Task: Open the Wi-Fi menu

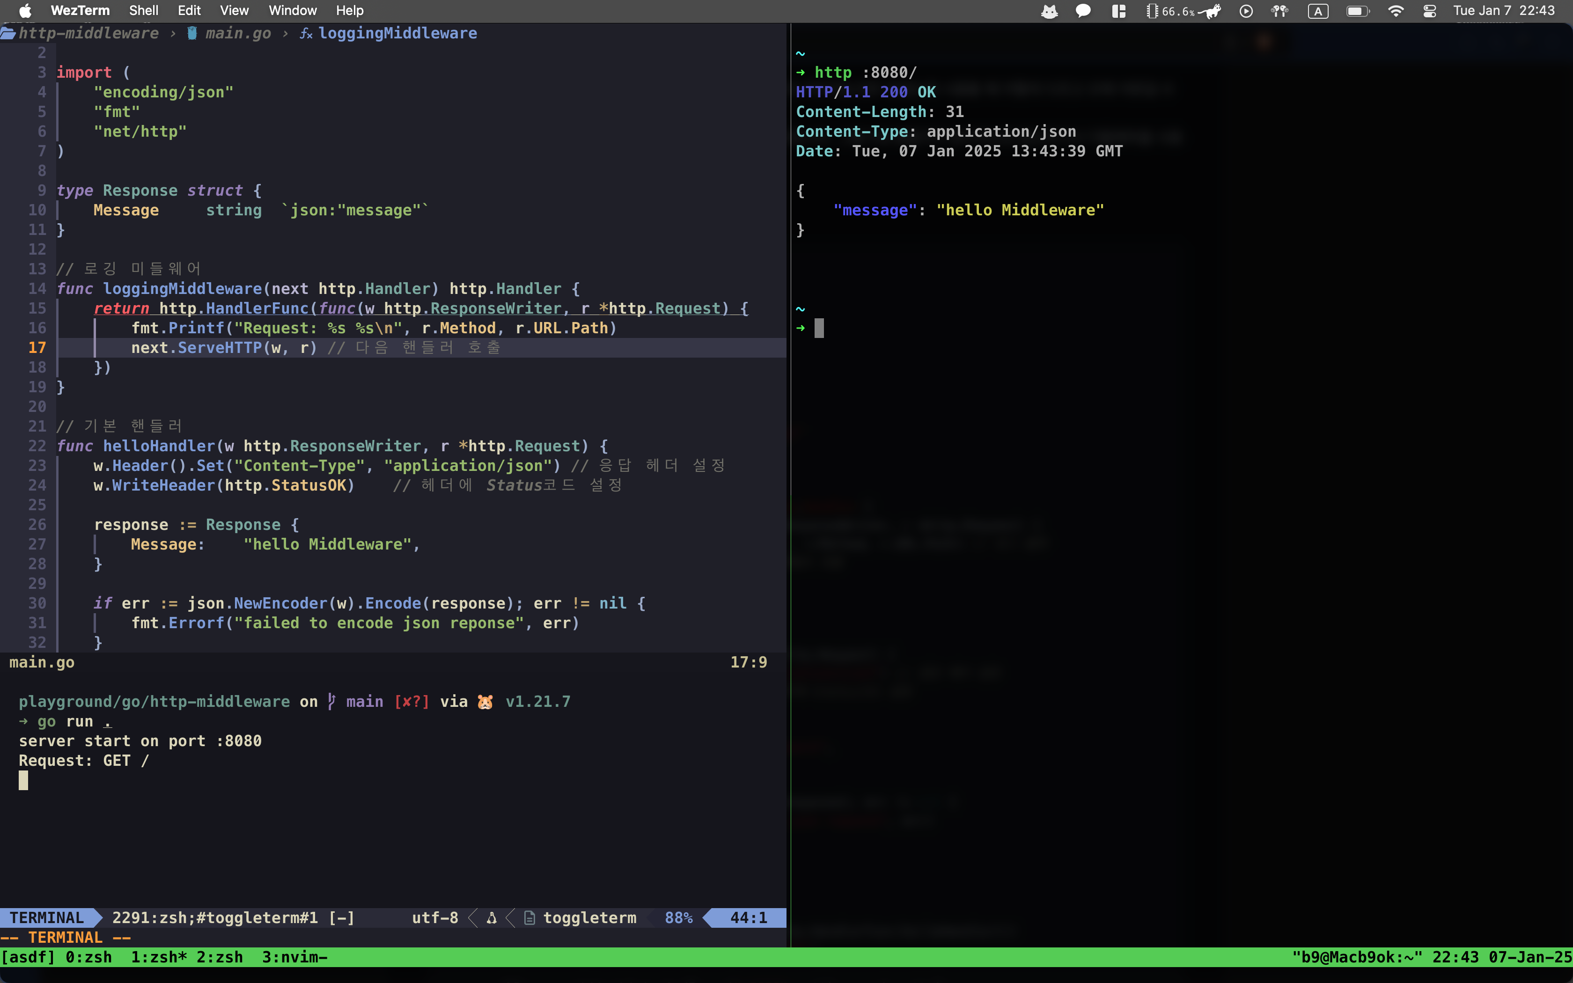Action: 1396,11
